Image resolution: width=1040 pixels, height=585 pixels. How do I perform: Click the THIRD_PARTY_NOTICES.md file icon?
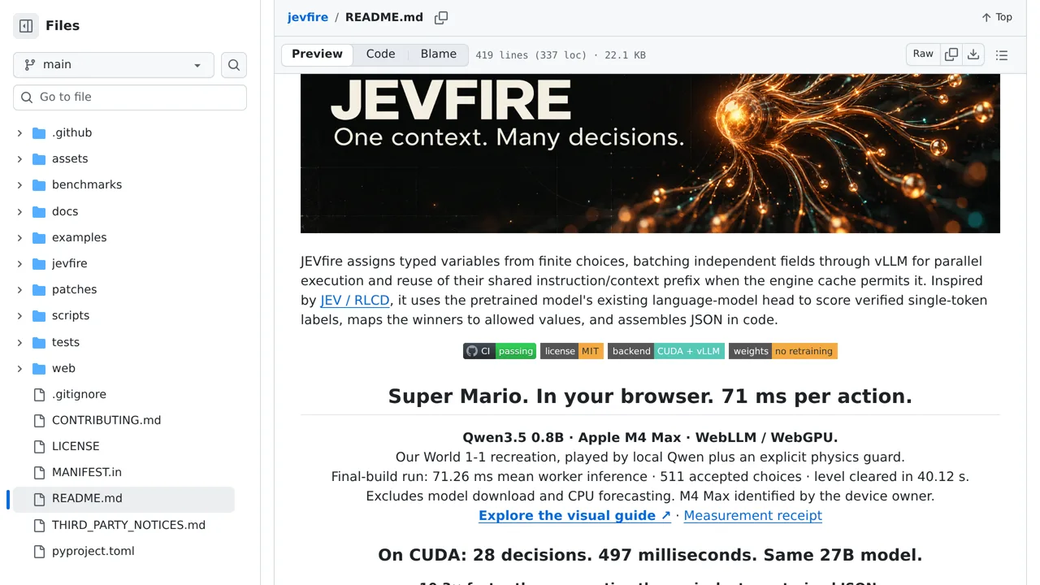coord(39,525)
